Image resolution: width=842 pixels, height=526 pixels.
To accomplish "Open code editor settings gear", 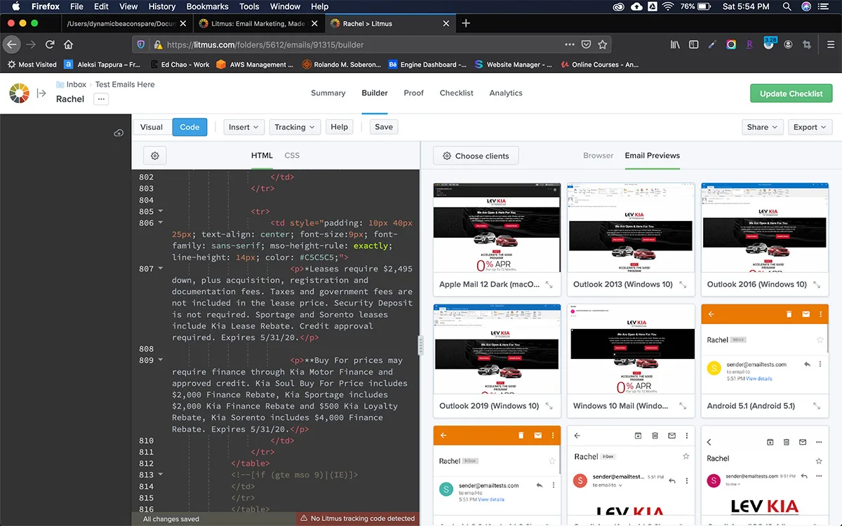I will (155, 156).
